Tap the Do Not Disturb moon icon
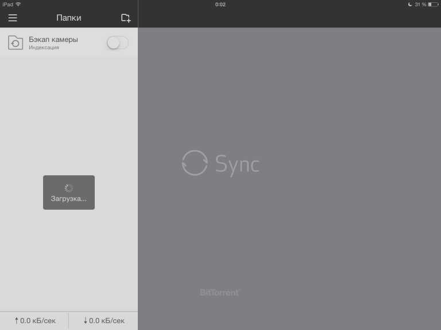Viewport: 441px width, 330px height. point(410,5)
